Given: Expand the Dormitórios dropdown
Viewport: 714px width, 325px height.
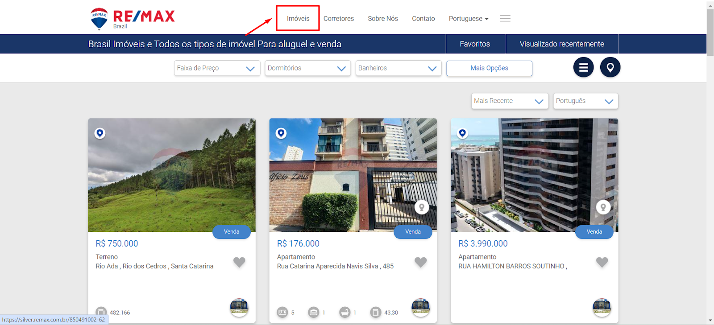Looking at the screenshot, I should (308, 68).
